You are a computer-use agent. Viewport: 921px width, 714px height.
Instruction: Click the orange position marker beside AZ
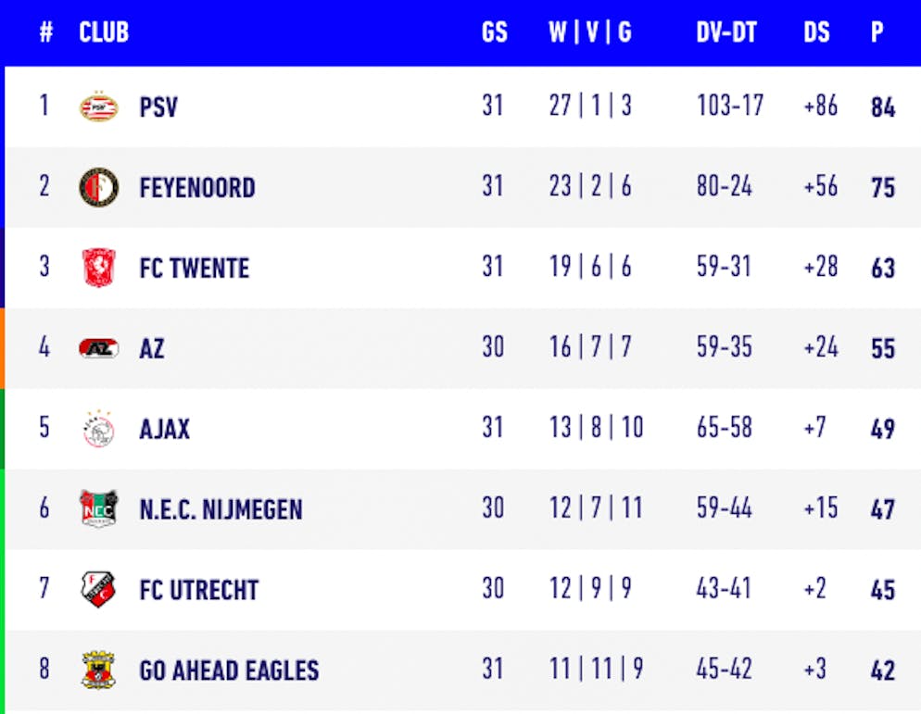[3, 348]
